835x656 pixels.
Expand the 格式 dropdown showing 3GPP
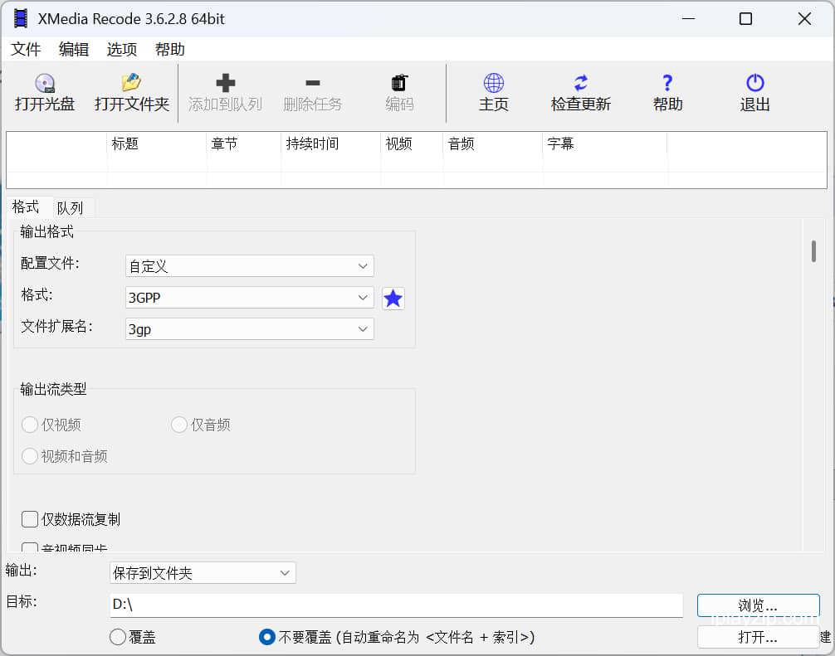[250, 298]
